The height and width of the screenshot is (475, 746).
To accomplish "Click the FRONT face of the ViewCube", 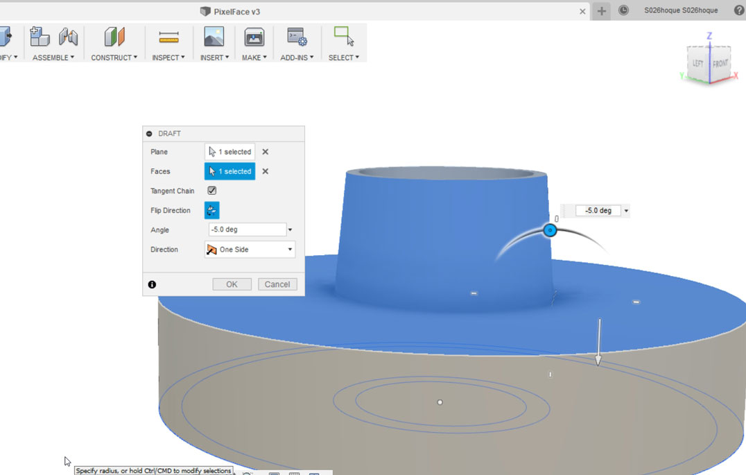I will [720, 63].
